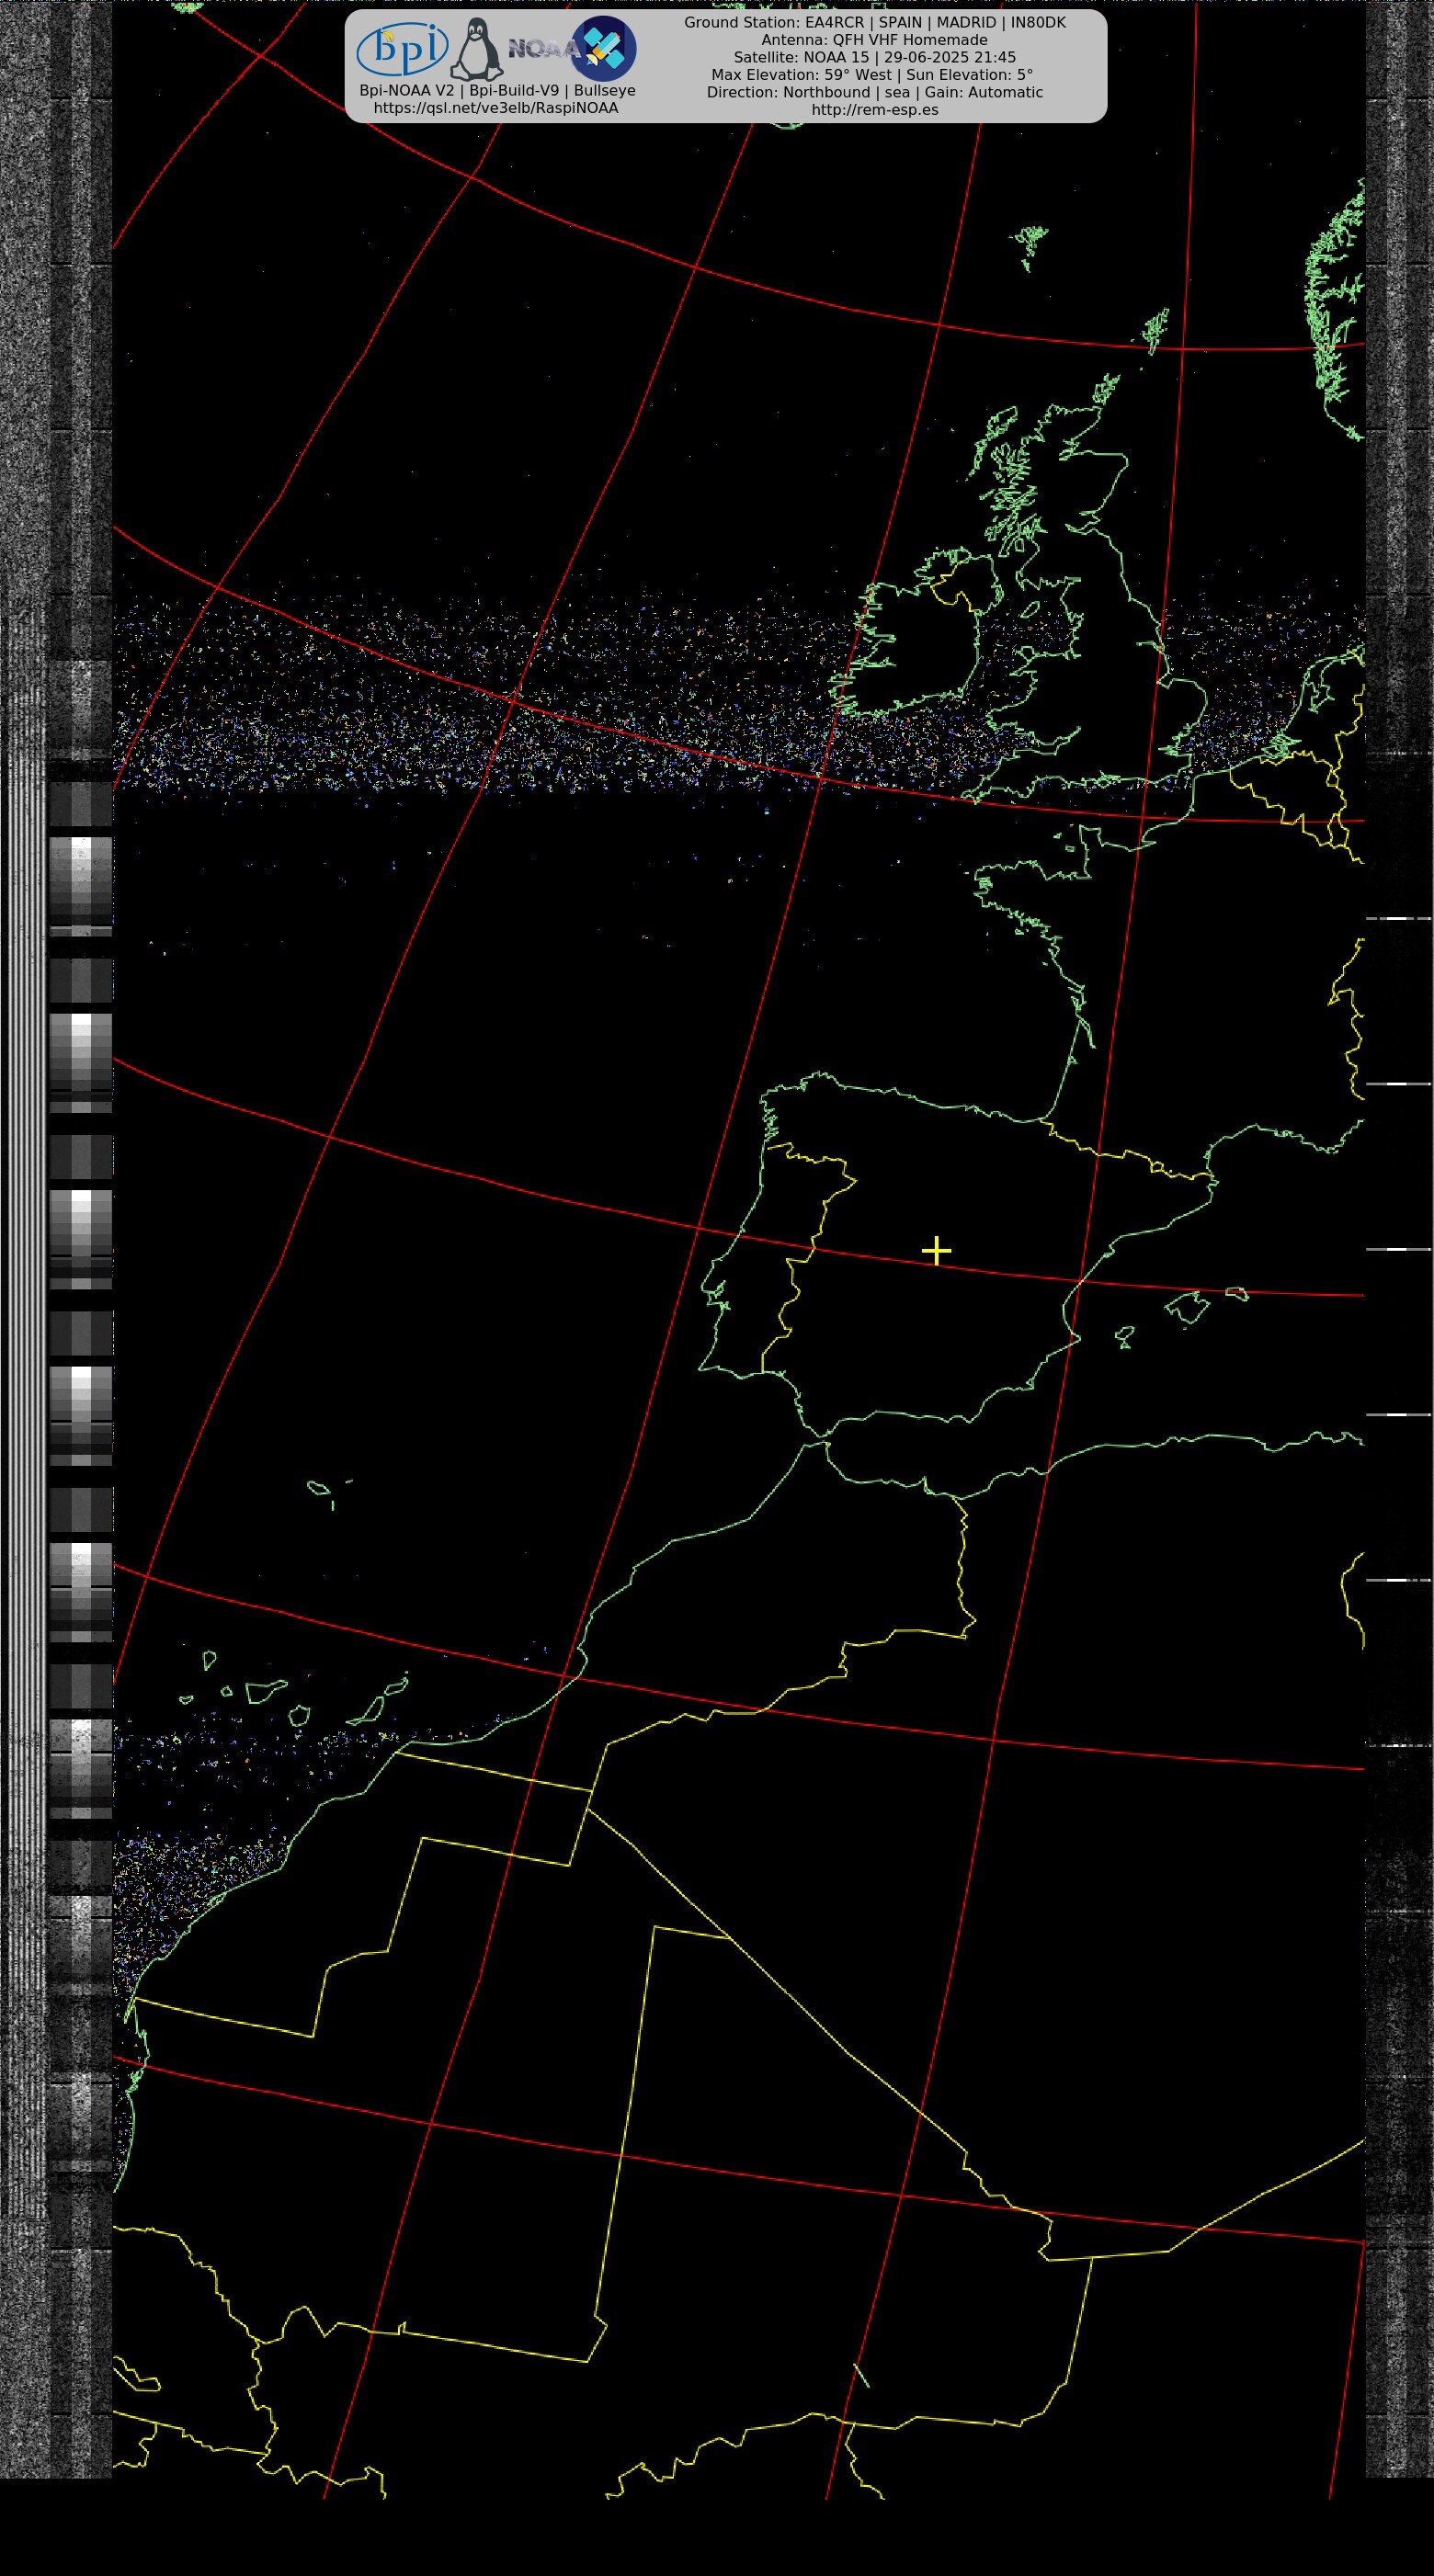Screen dimensions: 1434x2576
Task: Click the Bpi logo in the header
Action: (x=403, y=49)
